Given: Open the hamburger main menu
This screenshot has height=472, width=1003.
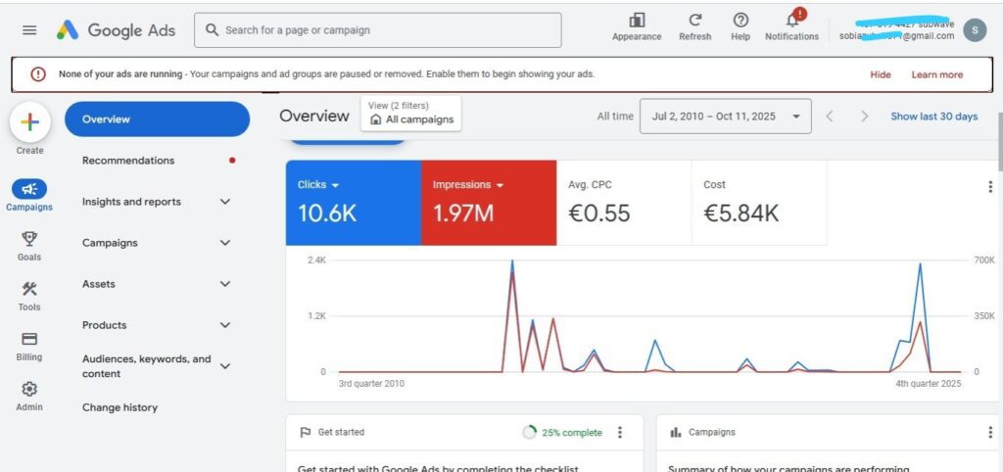Looking at the screenshot, I should (x=29, y=30).
